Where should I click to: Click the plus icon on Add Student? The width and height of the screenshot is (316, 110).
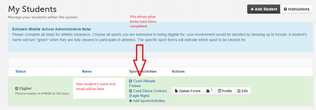coord(252,9)
